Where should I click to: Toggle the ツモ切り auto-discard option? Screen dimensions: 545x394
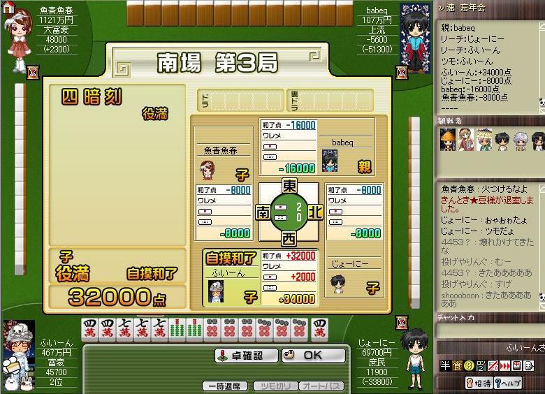pyautogui.click(x=275, y=386)
